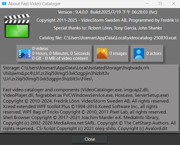
Task: Click the orange images mountain icon
Action: (x=102, y=53)
